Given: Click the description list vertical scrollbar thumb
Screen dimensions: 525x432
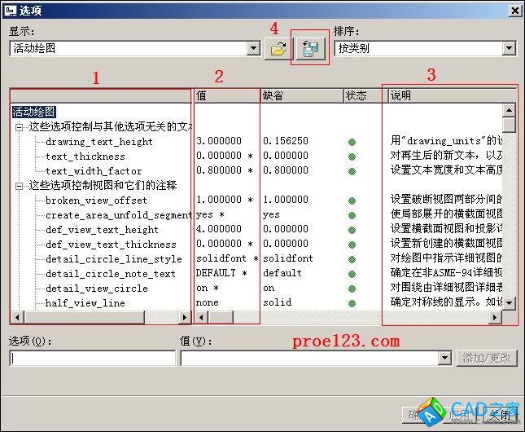Looking at the screenshot, I should (509, 126).
